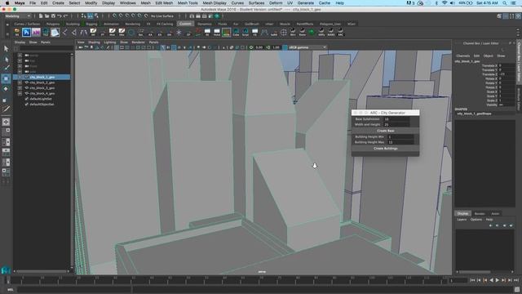Click the Outliner search field

46,49
